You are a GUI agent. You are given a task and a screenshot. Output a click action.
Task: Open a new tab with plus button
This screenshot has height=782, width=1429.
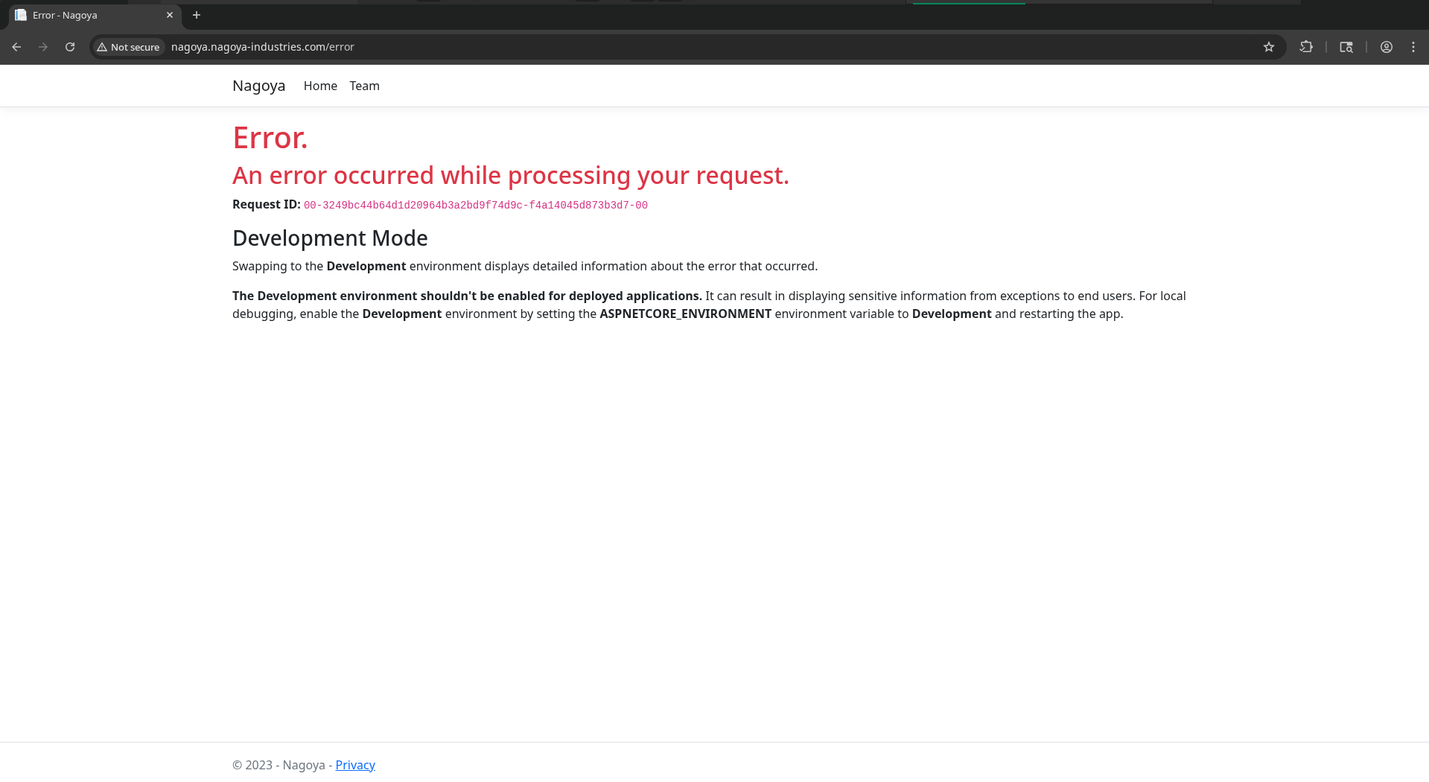click(197, 15)
